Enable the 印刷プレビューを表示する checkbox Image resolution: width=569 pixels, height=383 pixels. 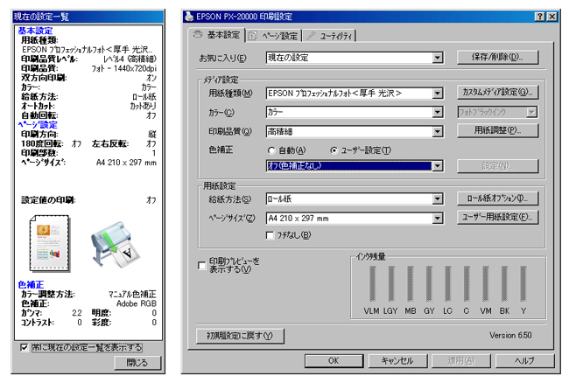click(x=202, y=266)
